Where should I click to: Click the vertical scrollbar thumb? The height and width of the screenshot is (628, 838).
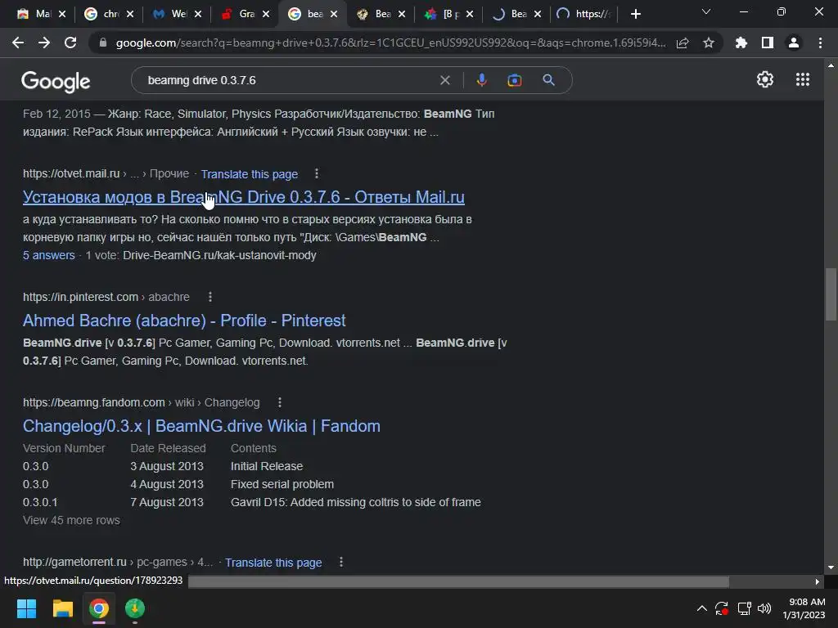coord(831,294)
